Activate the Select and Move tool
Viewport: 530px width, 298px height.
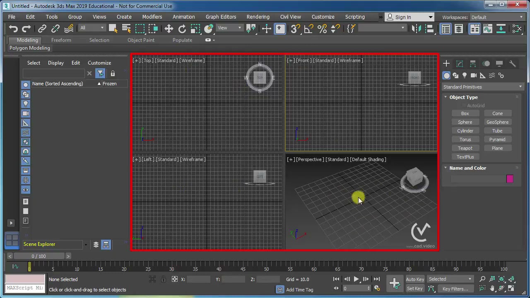click(169, 29)
